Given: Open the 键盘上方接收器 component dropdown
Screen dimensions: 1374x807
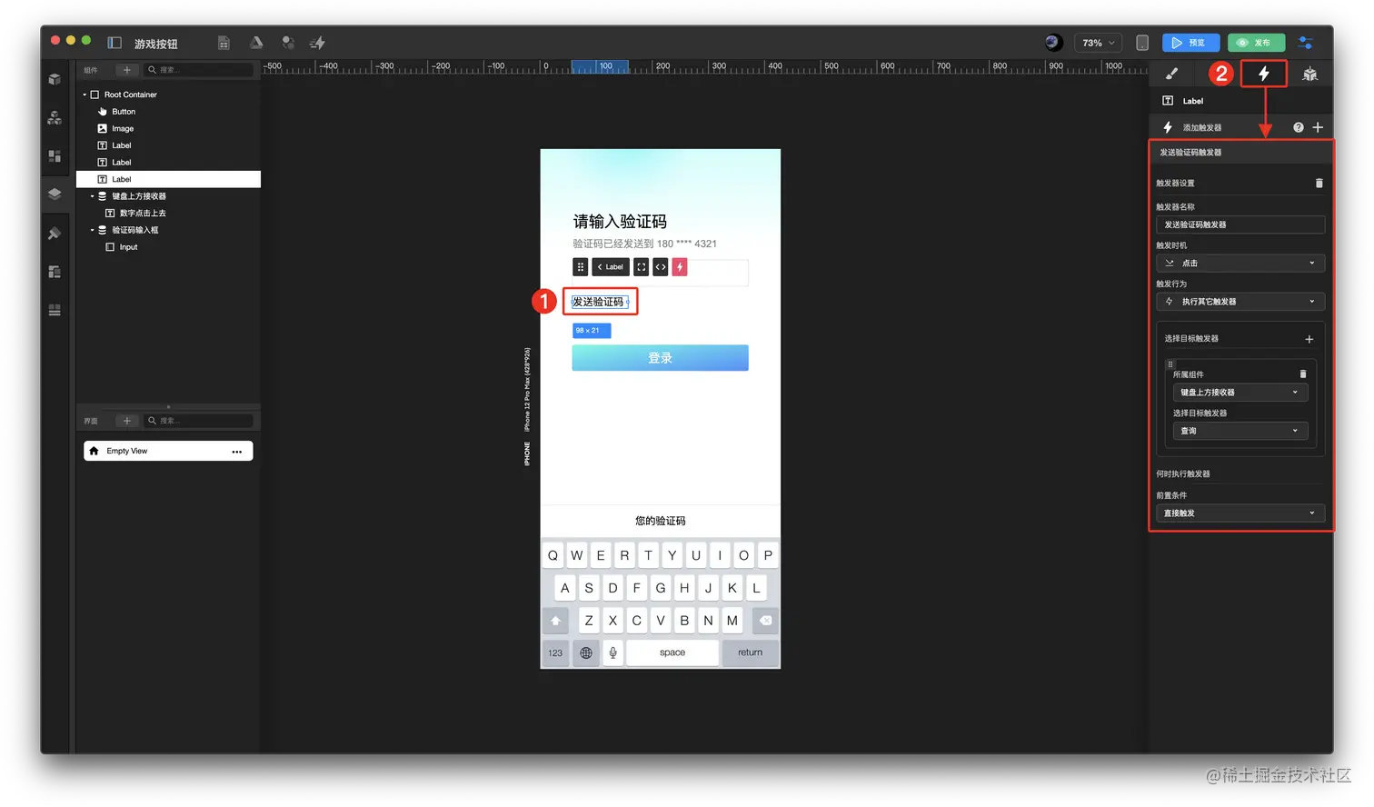Looking at the screenshot, I should click(x=1240, y=392).
